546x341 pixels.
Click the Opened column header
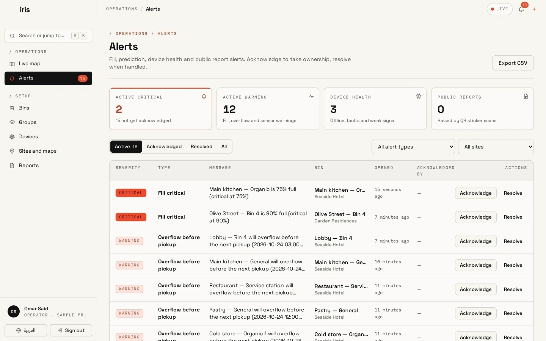384,168
